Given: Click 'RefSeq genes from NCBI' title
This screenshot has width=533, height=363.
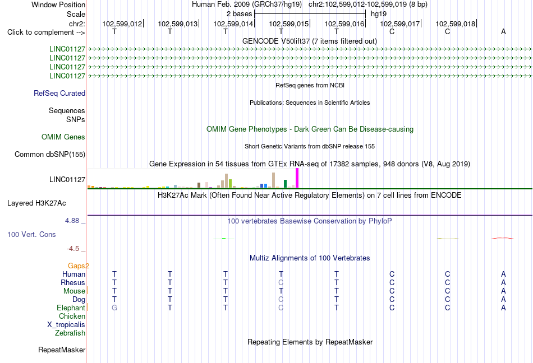Looking at the screenshot, I should pyautogui.click(x=310, y=85).
